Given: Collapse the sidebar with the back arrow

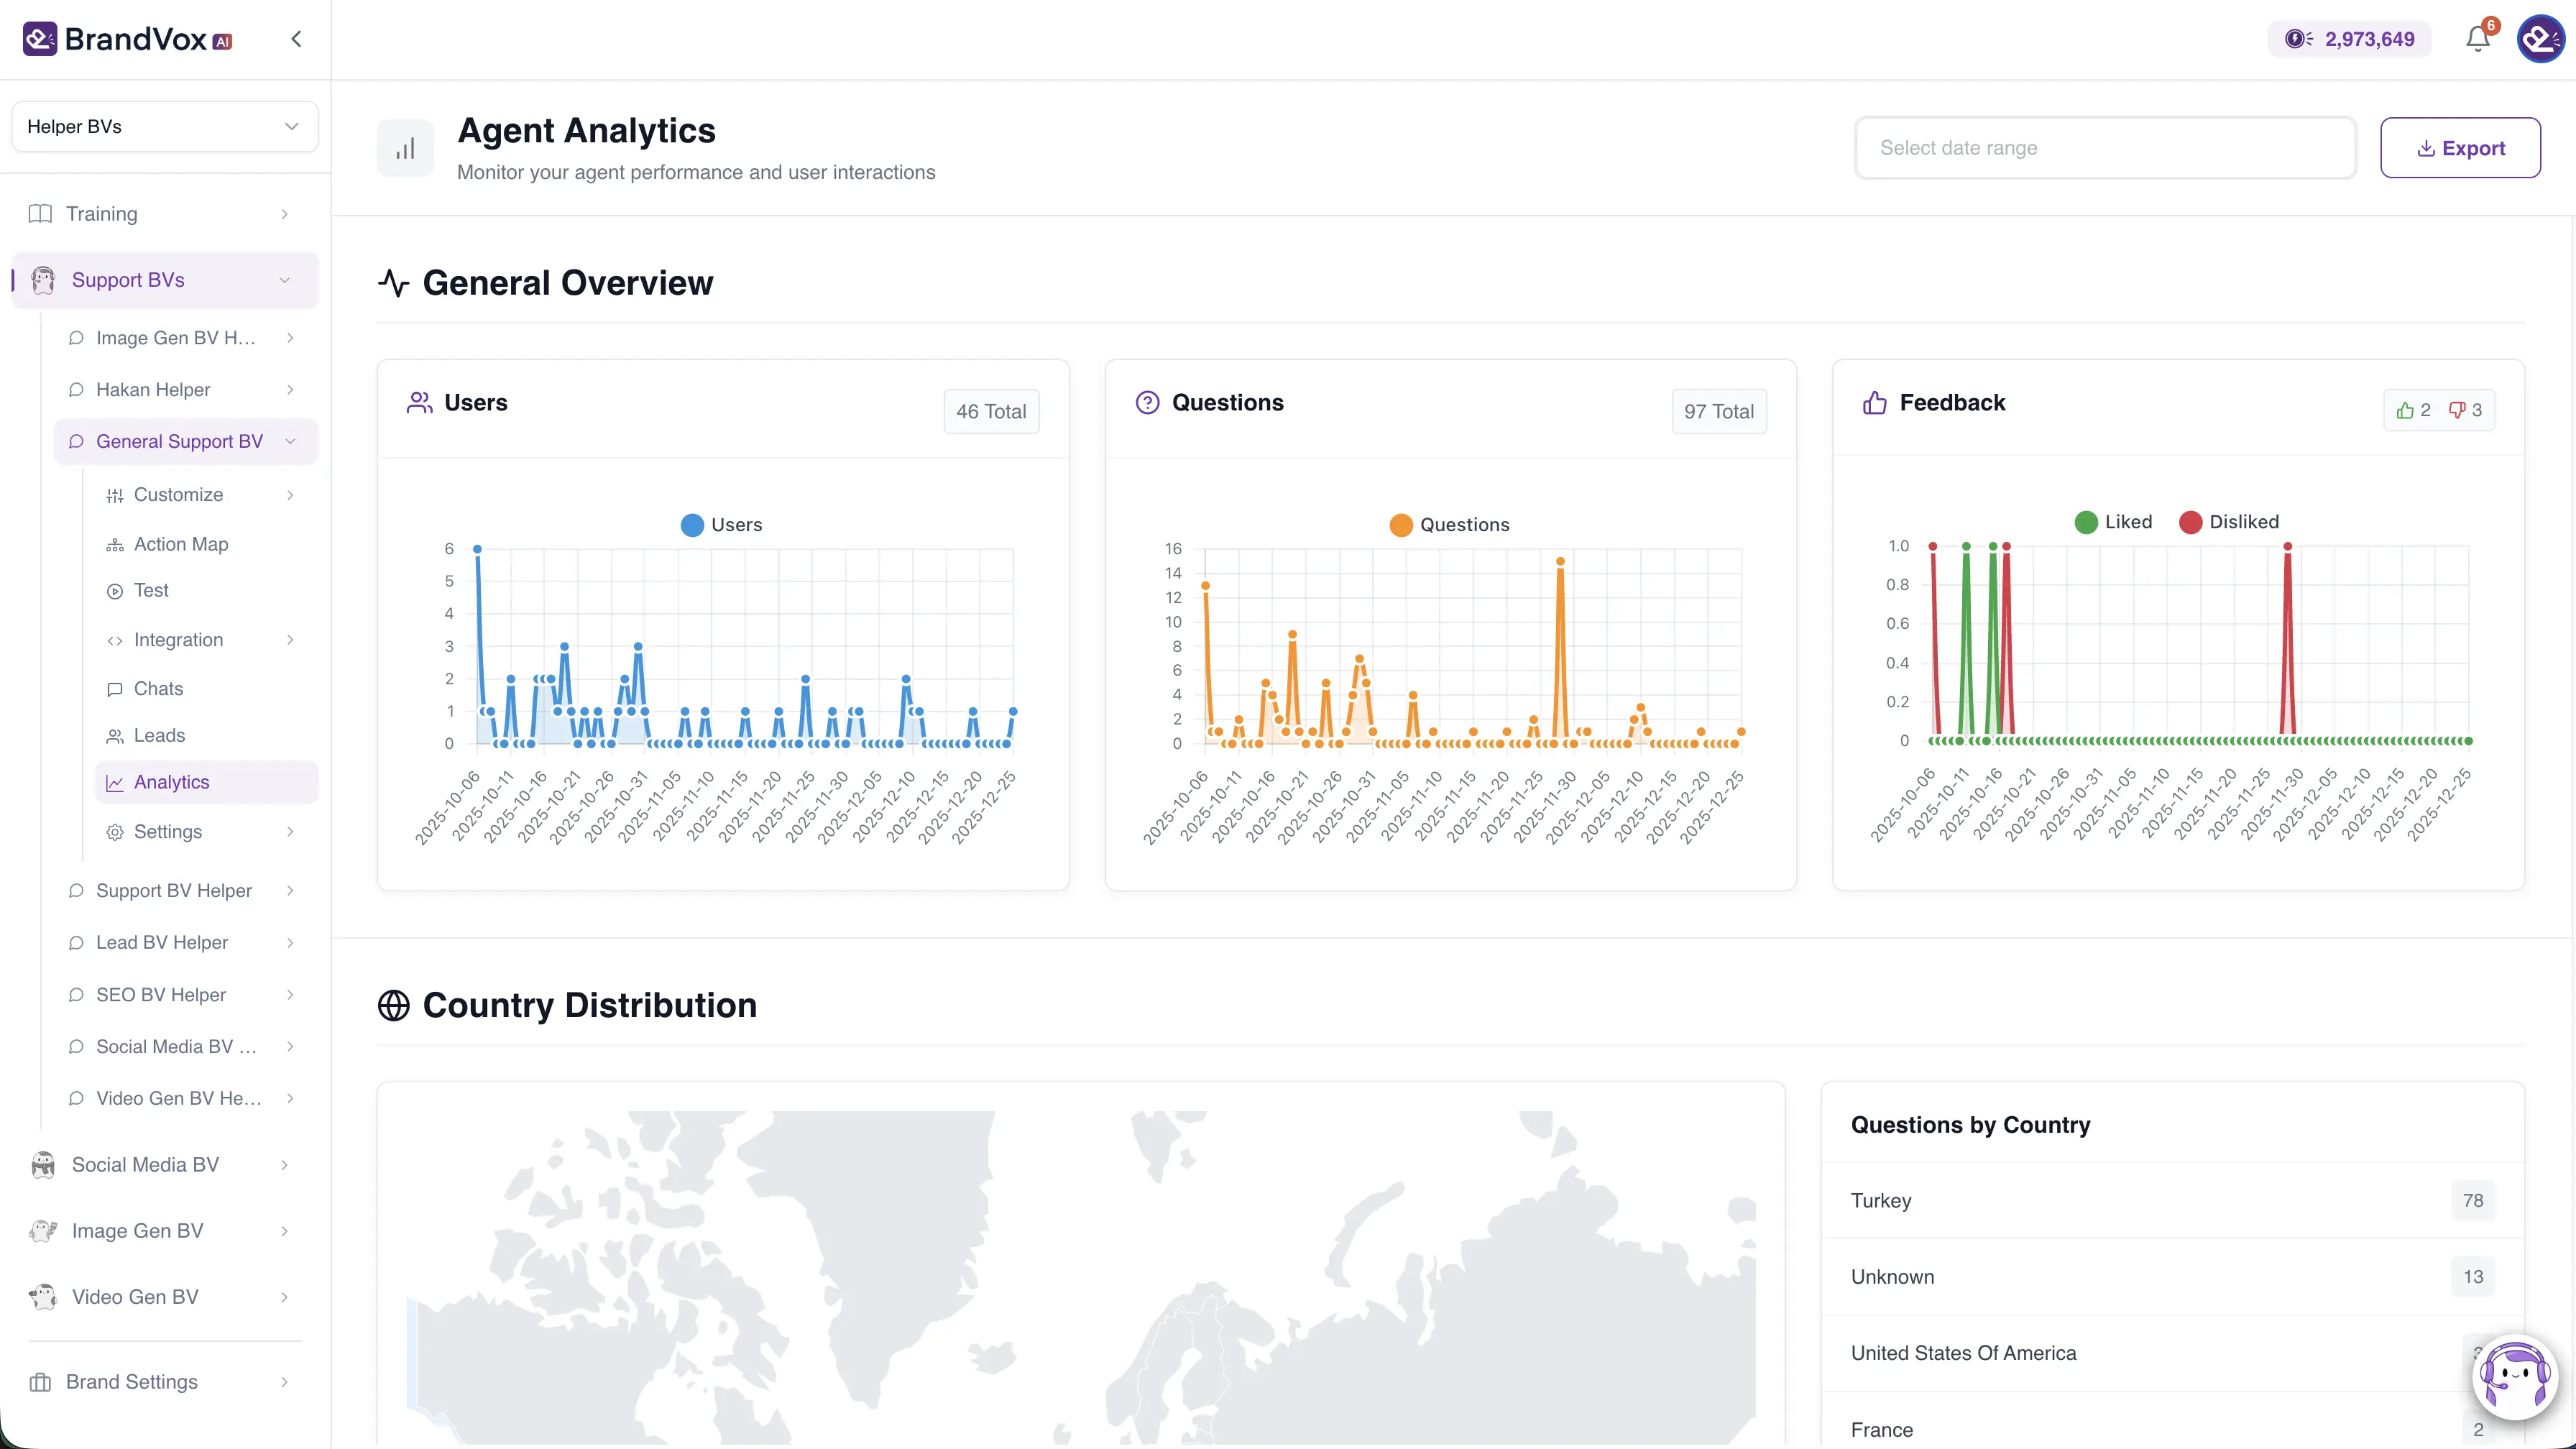Looking at the screenshot, I should (x=296, y=39).
